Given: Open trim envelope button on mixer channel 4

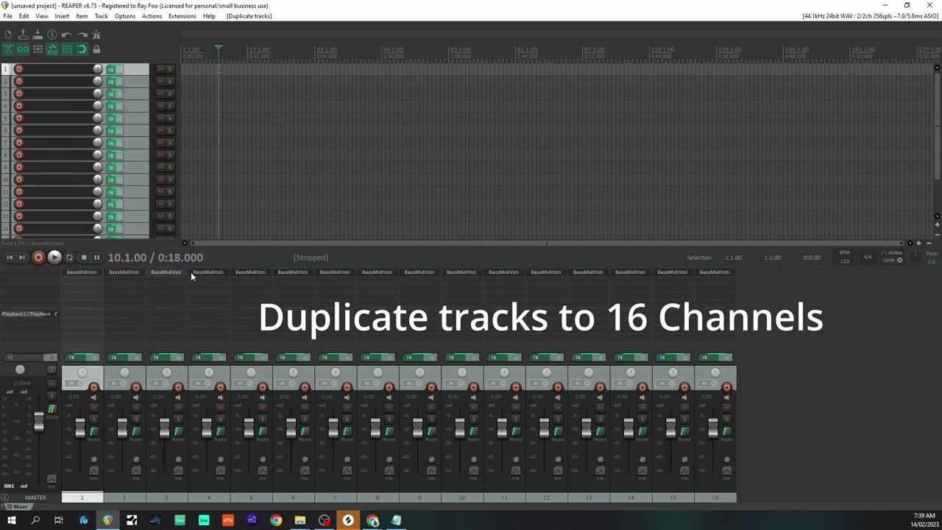Looking at the screenshot, I should (x=221, y=470).
